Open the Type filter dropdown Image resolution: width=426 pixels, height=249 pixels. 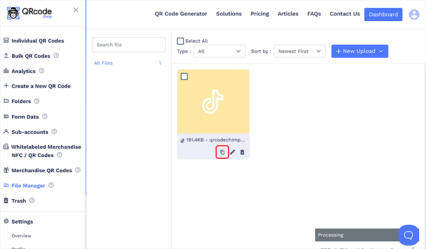(x=219, y=51)
